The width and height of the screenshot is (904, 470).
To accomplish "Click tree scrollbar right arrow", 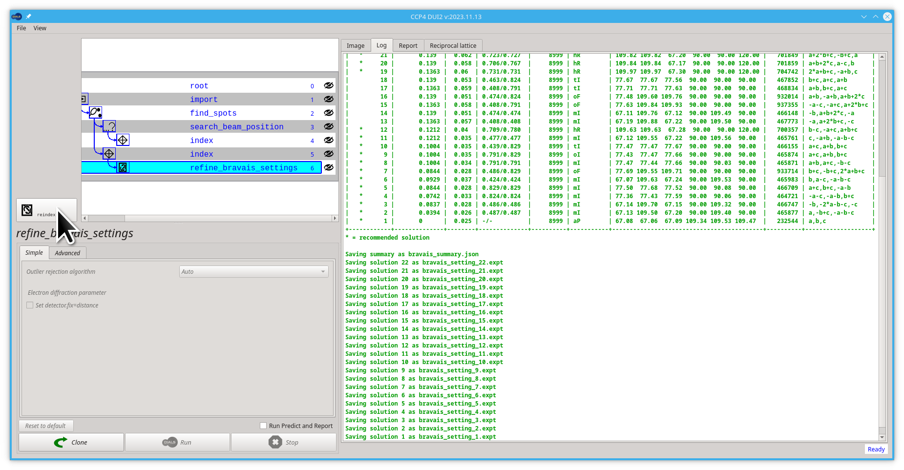I will (335, 218).
